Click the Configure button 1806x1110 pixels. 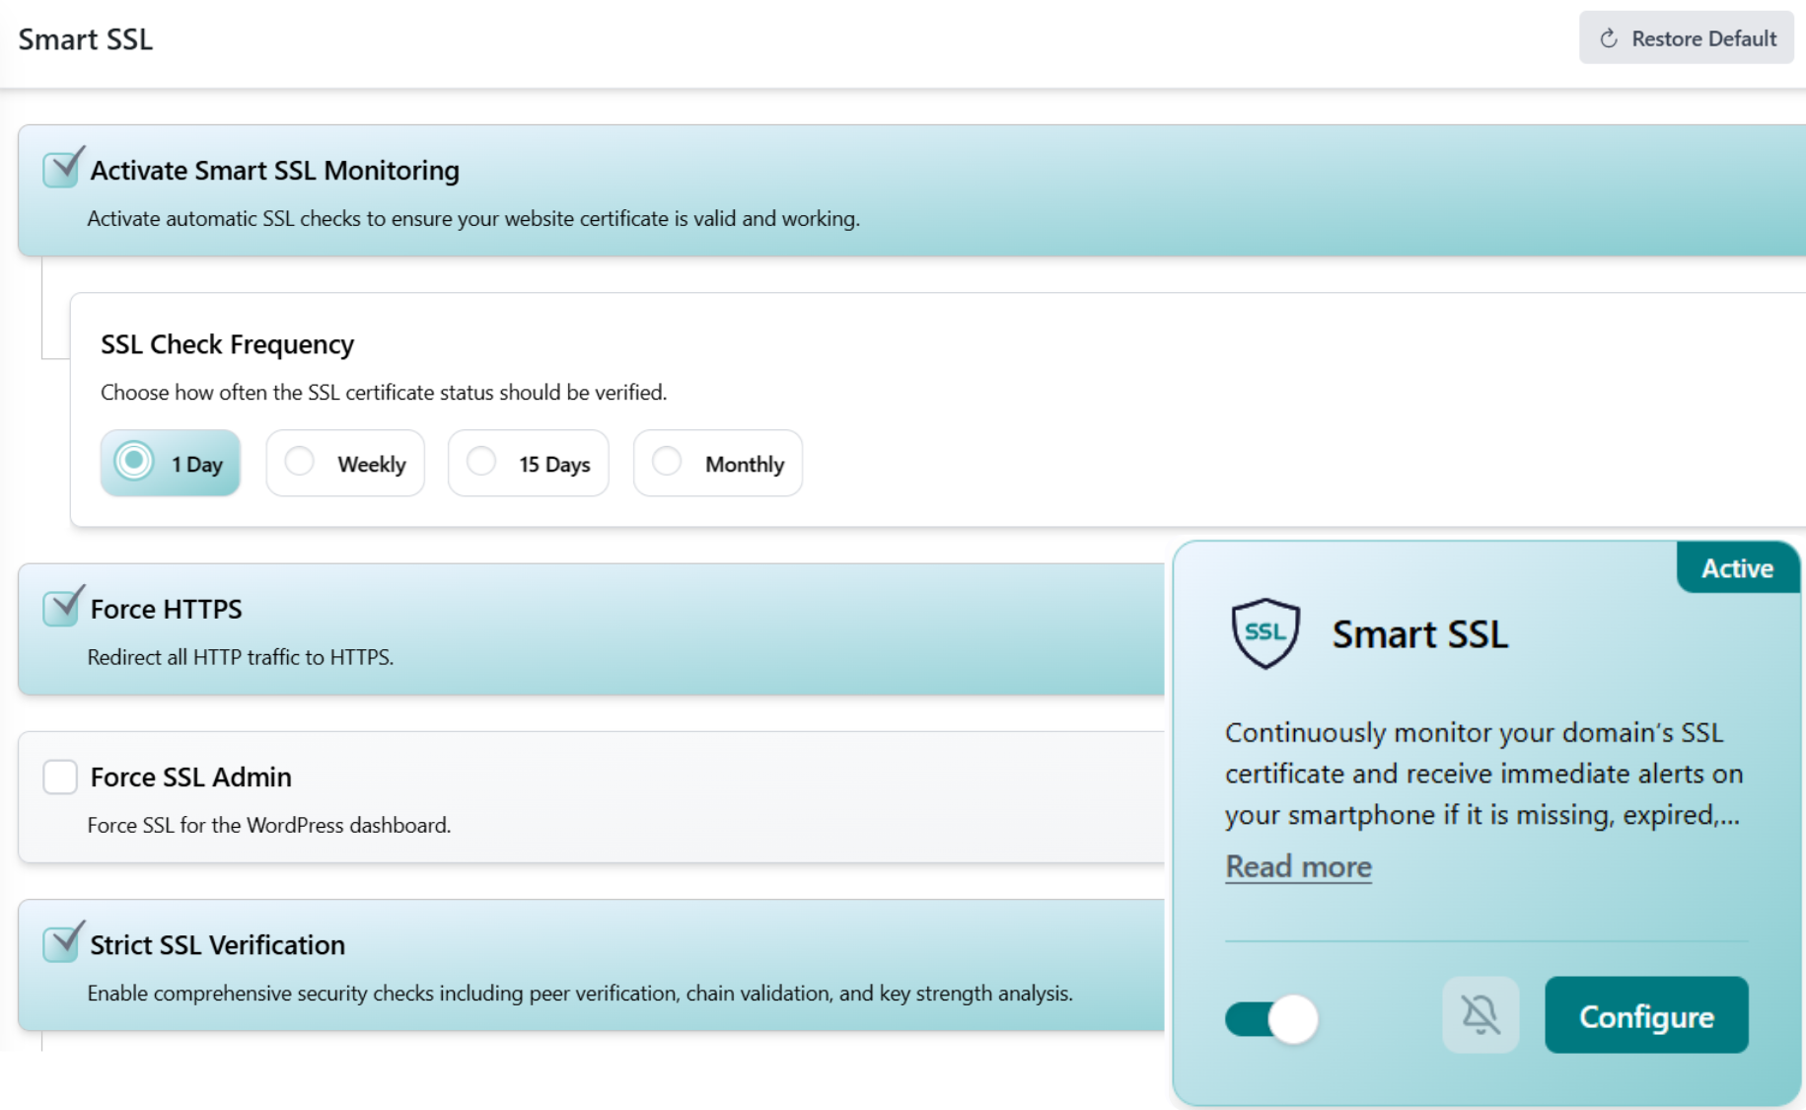coord(1646,1015)
